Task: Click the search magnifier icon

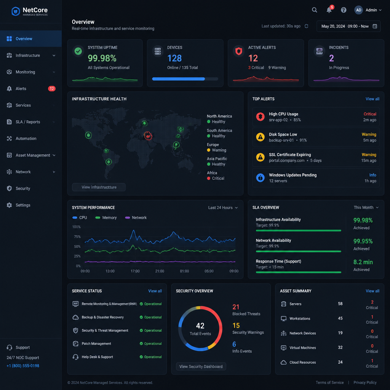Action: (314, 10)
